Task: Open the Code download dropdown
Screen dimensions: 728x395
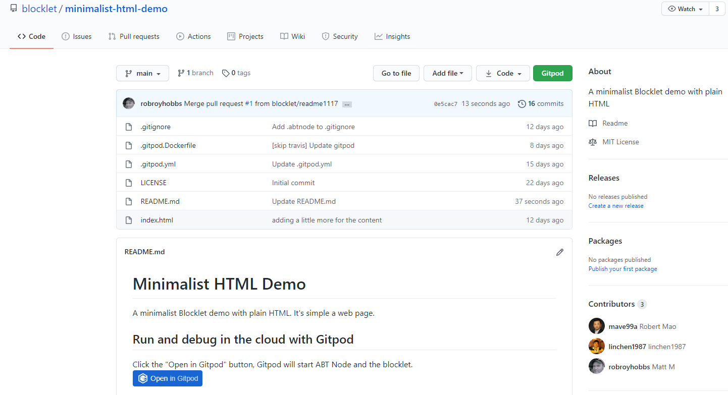Action: [x=503, y=73]
